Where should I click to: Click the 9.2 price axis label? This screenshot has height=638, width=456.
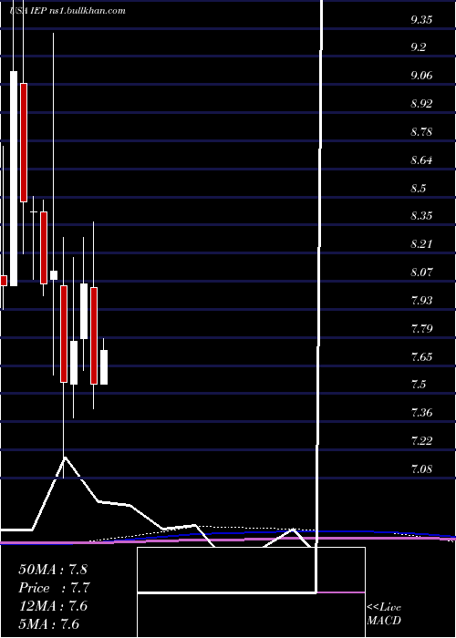[418, 47]
